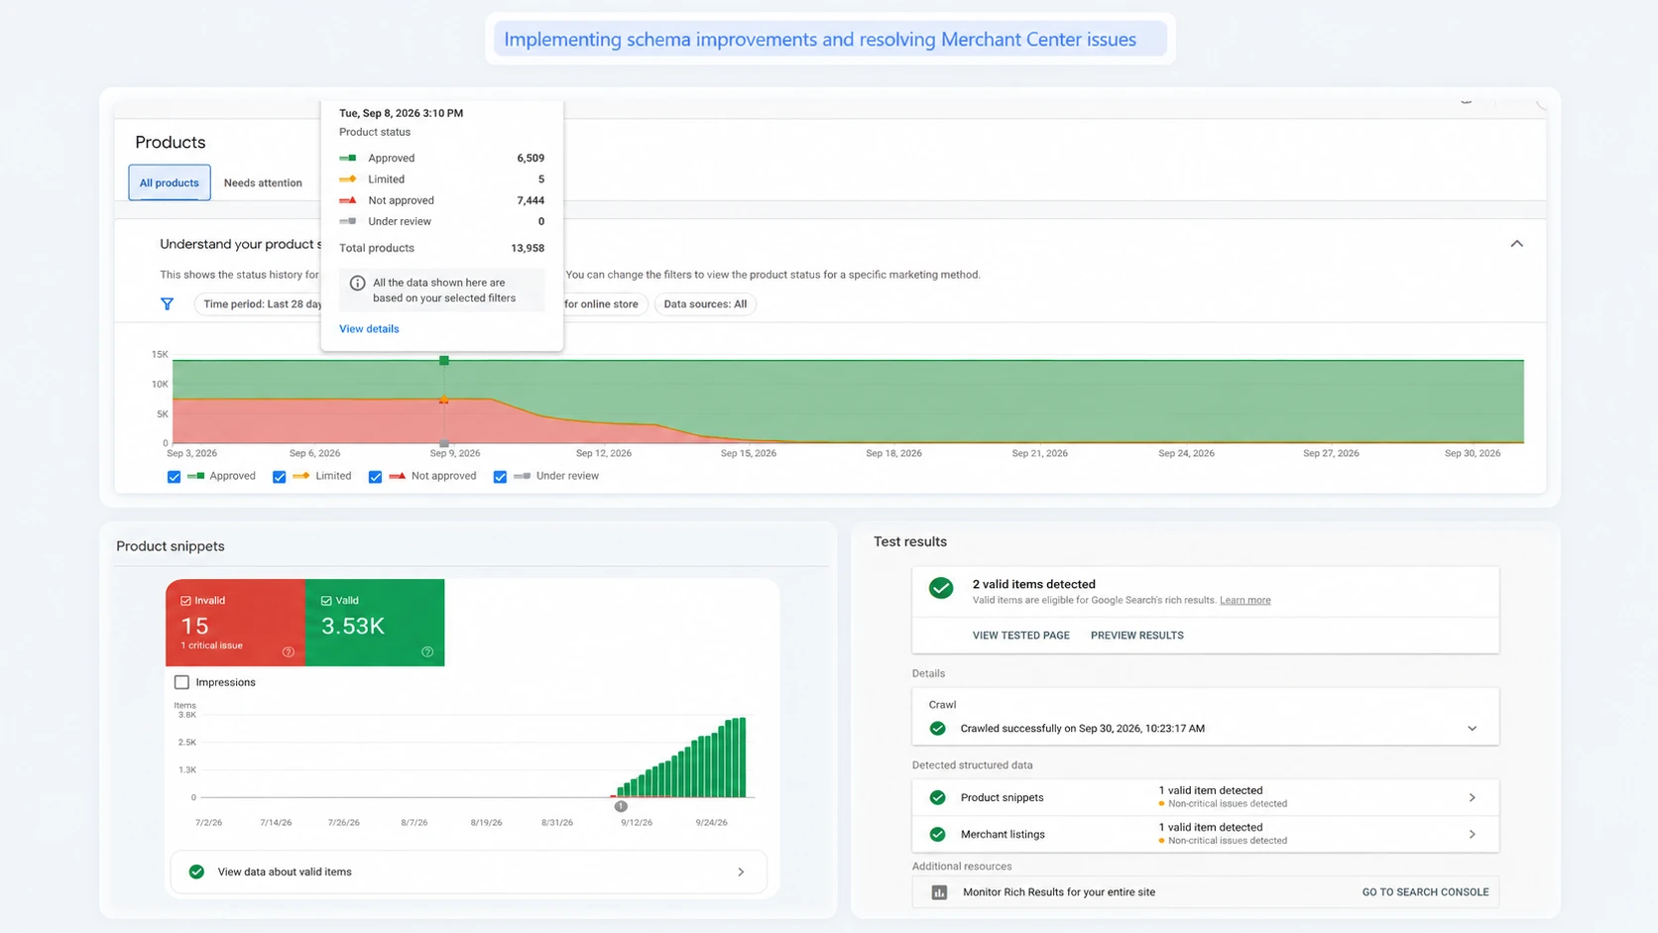Click the green data point on status chart
This screenshot has height=933, width=1658.
444,361
